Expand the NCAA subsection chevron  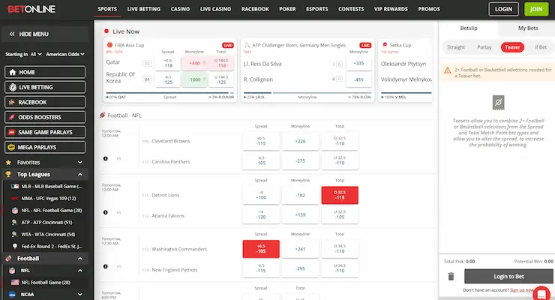pyautogui.click(x=80, y=294)
